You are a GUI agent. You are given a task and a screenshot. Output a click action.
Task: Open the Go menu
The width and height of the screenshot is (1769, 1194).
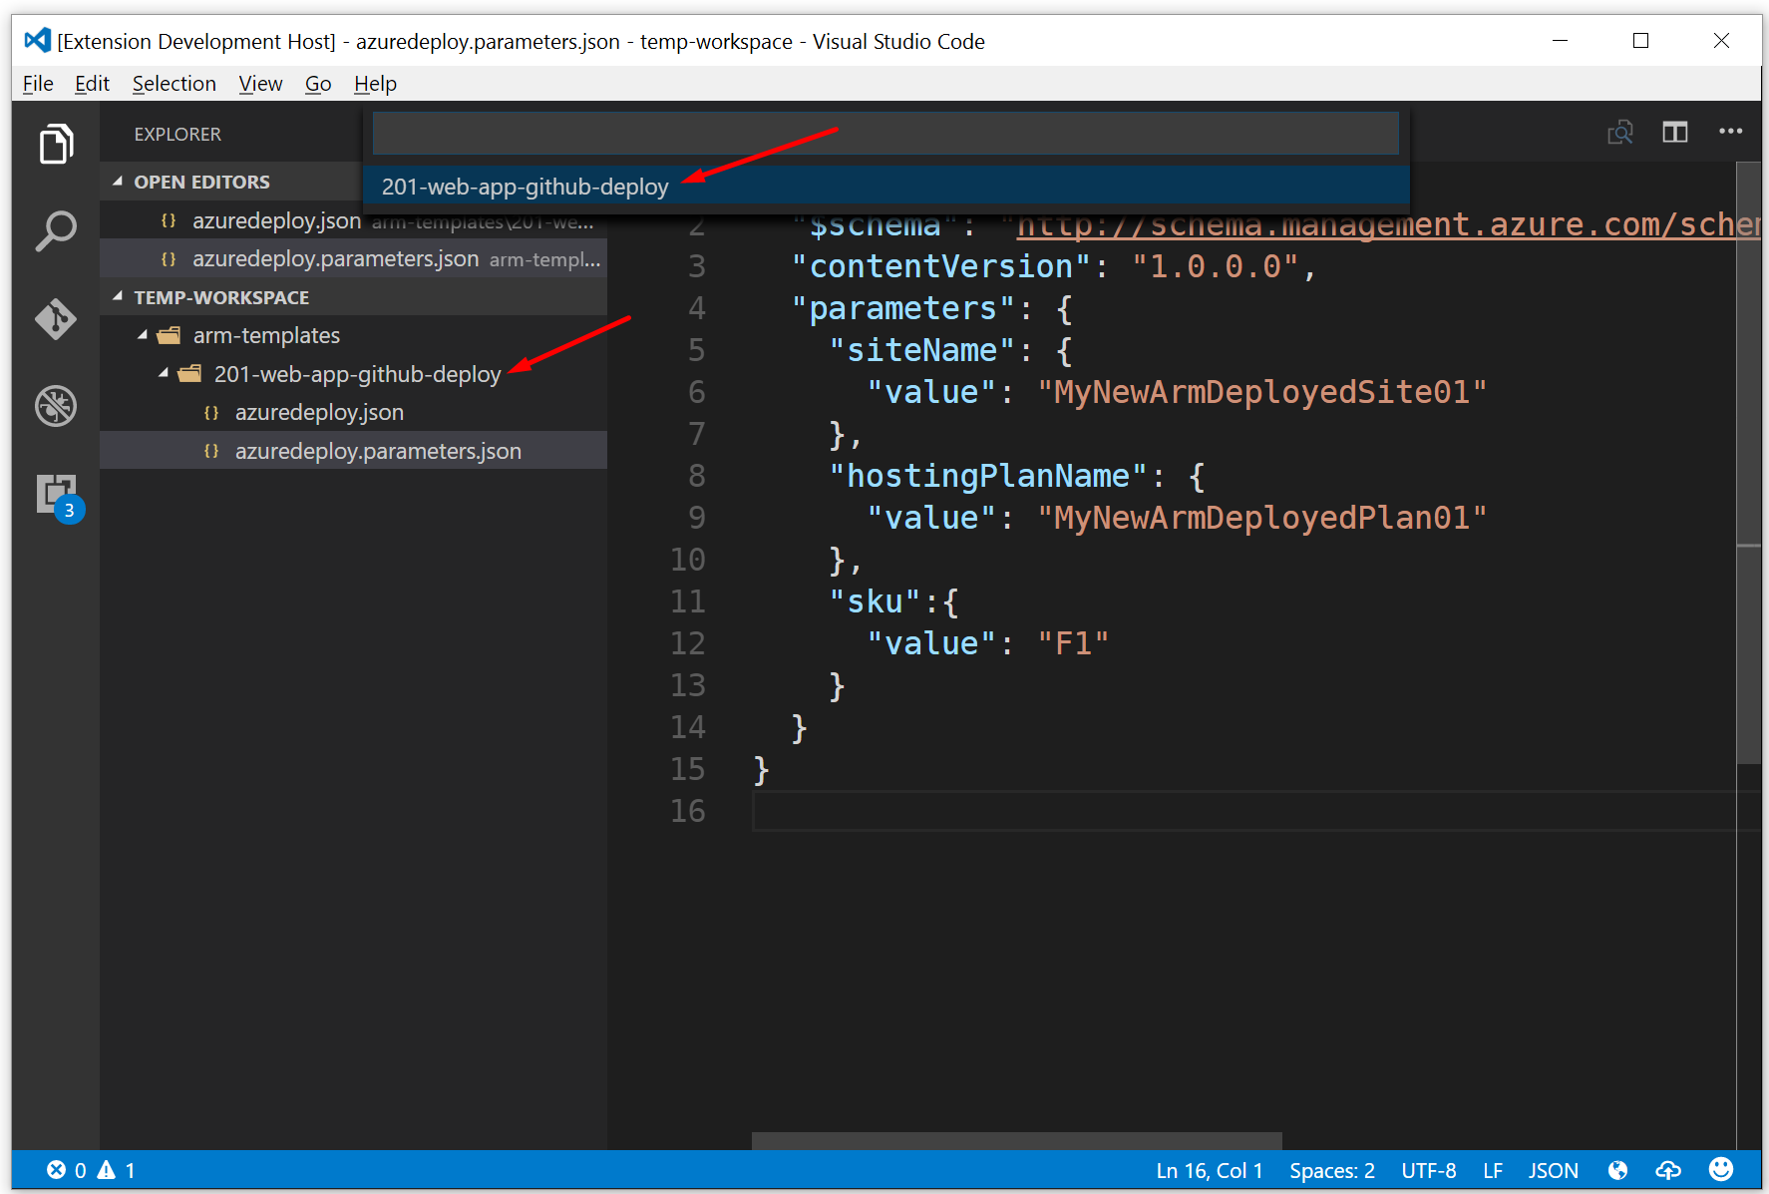318,84
